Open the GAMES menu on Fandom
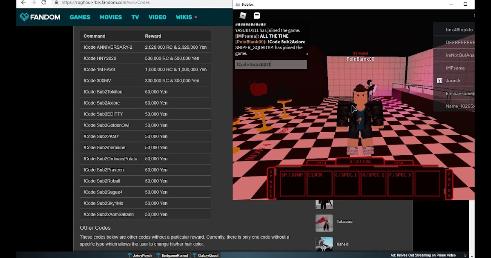Image resolution: width=491 pixels, height=258 pixels. (80, 17)
